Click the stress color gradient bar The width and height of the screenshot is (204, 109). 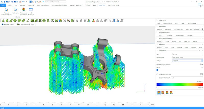[180, 85]
